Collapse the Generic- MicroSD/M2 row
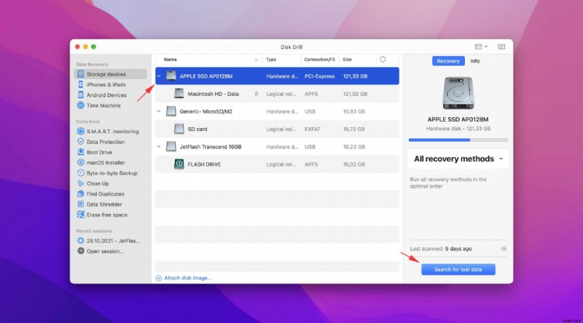This screenshot has width=583, height=323. [x=159, y=111]
